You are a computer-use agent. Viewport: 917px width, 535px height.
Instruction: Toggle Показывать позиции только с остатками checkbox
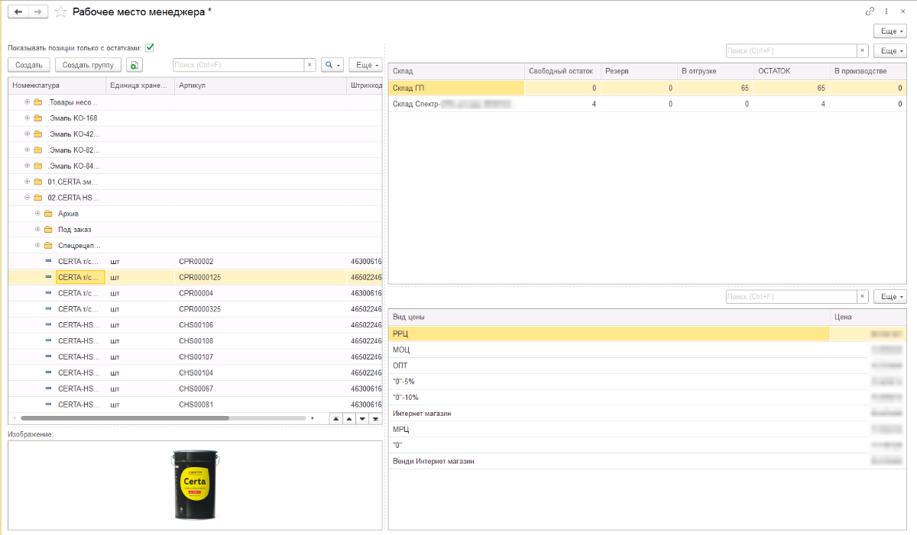150,47
